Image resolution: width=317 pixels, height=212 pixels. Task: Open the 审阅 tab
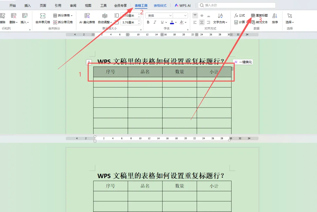[73, 6]
